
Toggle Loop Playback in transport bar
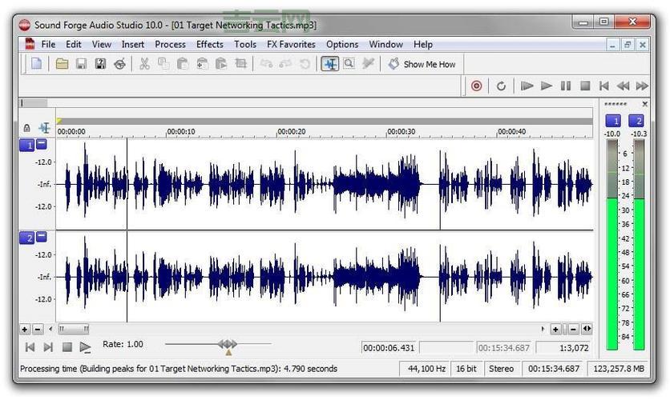pyautogui.click(x=501, y=86)
